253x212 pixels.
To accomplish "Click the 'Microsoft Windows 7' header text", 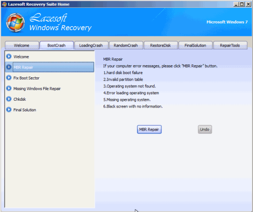I will coord(227,22).
